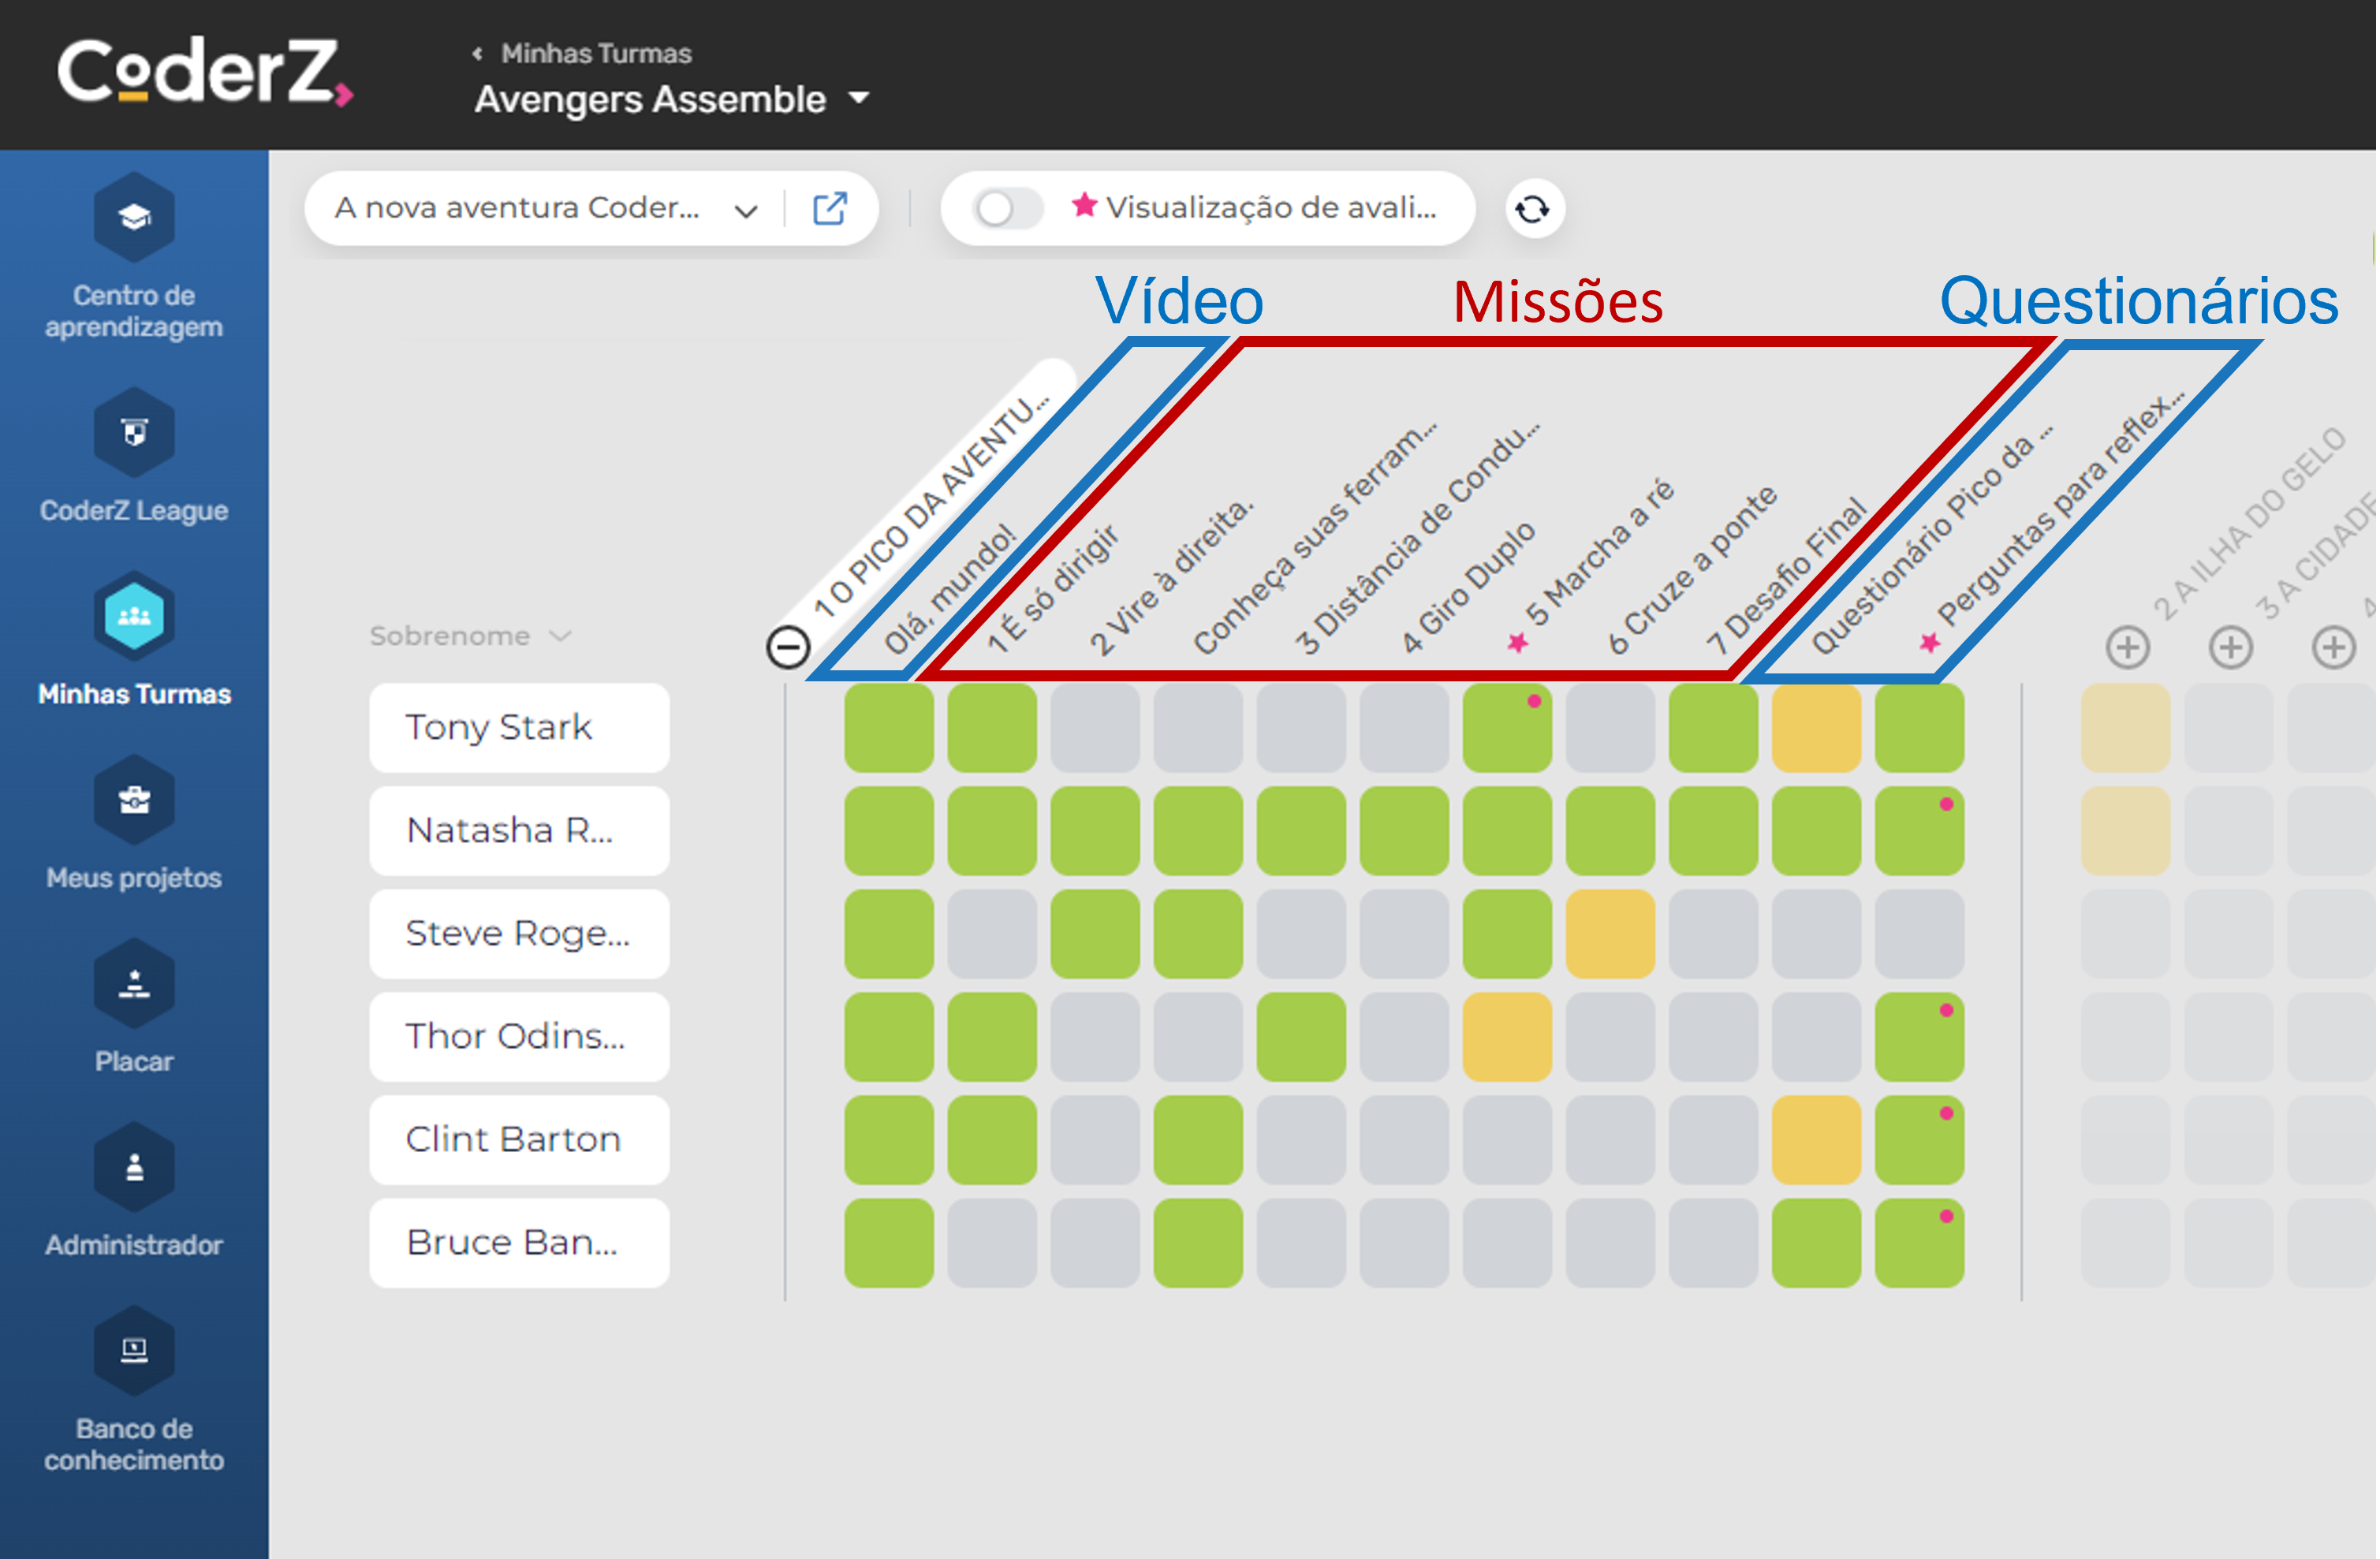Click Natasha's green Cruze a ponte cell
This screenshot has height=1559, width=2380.
(x=1610, y=831)
